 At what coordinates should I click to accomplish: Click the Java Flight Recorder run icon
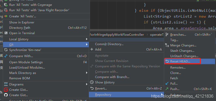(x=6, y=10)
